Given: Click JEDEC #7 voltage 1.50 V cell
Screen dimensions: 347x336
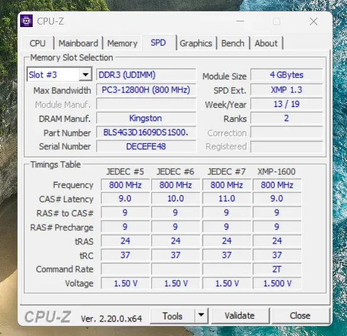Looking at the screenshot, I should (226, 283).
